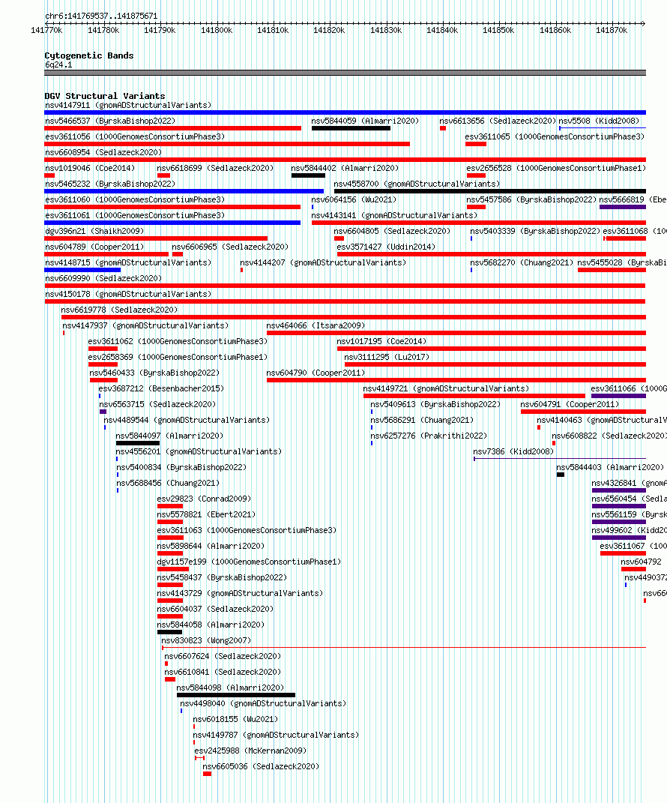Click nsv6606965 Sedlazeck2020 label
The height and width of the screenshot is (803, 667).
coord(230,247)
